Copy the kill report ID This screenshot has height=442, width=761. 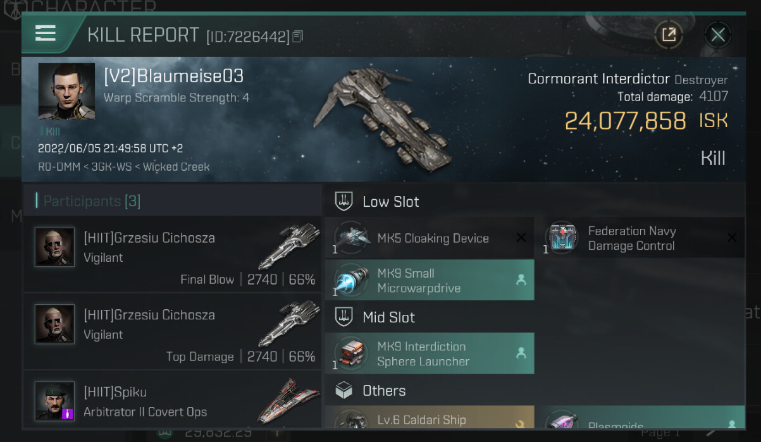coord(298,37)
